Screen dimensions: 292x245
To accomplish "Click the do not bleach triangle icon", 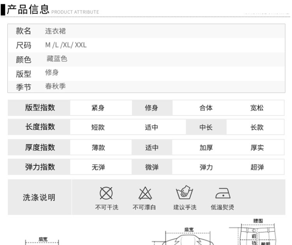I will [x=145, y=193].
